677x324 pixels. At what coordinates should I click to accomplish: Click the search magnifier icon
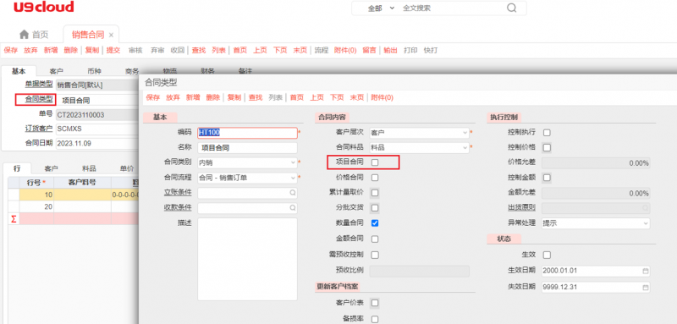tap(511, 8)
